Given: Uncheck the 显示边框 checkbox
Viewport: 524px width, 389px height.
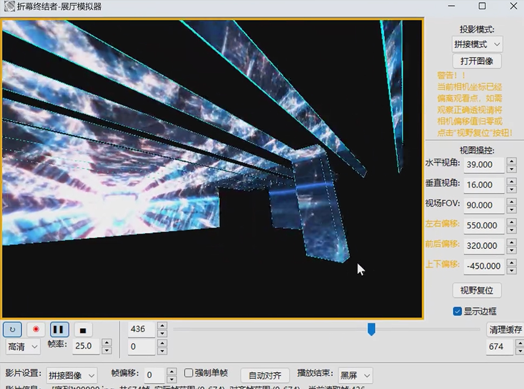Looking at the screenshot, I should pos(458,311).
